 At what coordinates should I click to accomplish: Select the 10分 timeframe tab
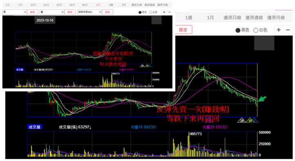(33, 5)
